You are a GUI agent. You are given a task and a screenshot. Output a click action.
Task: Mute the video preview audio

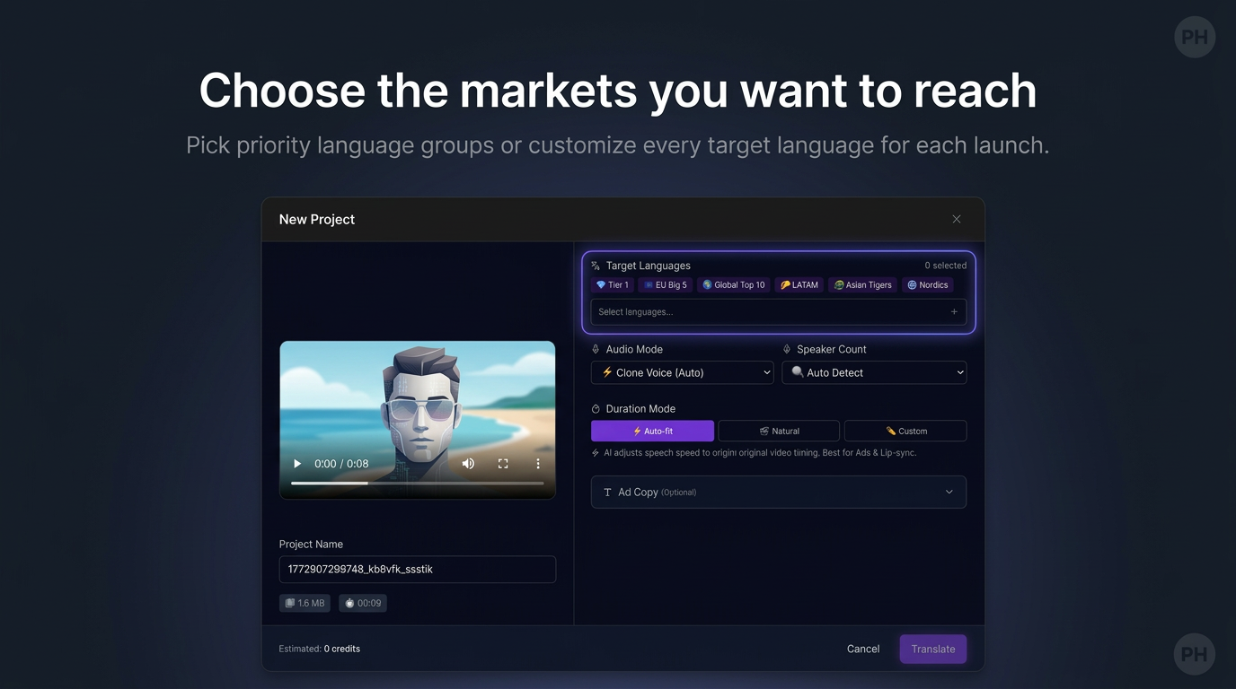468,464
